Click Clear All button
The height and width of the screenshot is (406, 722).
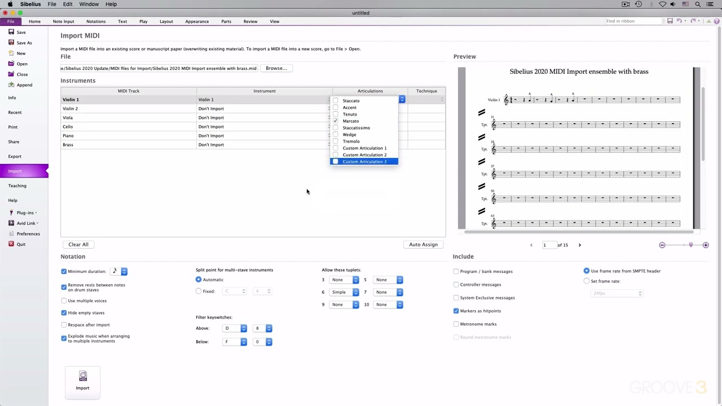point(78,244)
